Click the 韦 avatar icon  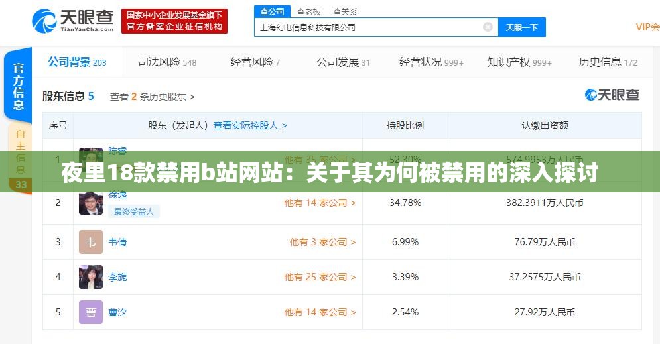(x=91, y=242)
